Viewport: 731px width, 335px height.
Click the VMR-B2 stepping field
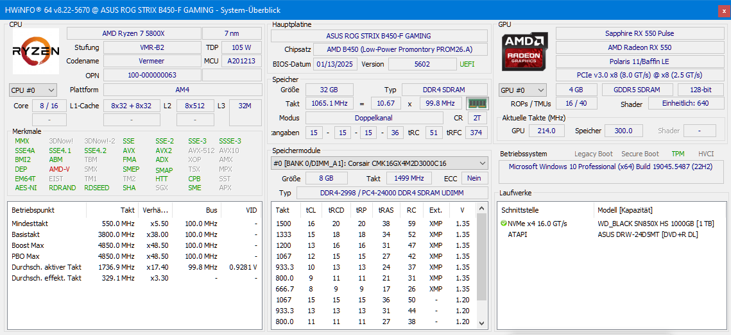[x=152, y=47]
